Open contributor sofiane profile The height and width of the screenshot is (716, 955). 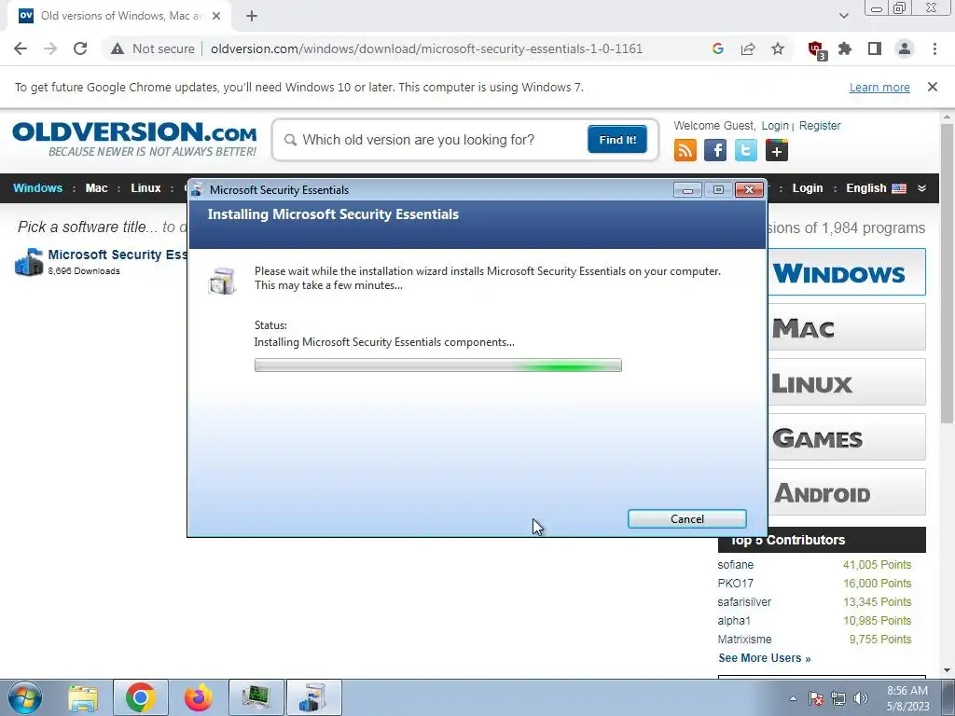pyautogui.click(x=735, y=564)
